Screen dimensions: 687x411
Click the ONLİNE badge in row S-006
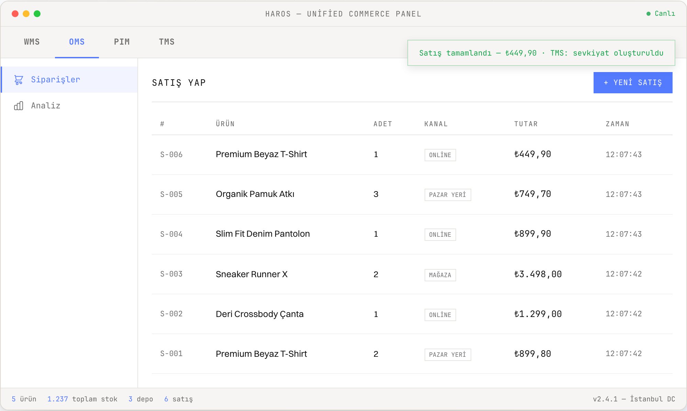440,155
